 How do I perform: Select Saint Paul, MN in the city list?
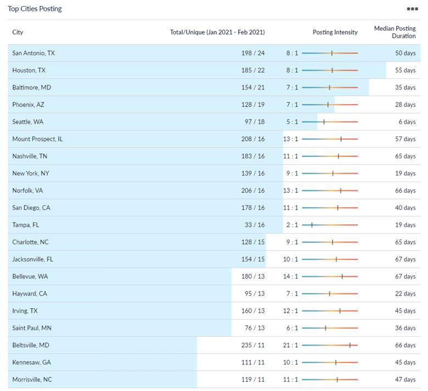pos(32,328)
